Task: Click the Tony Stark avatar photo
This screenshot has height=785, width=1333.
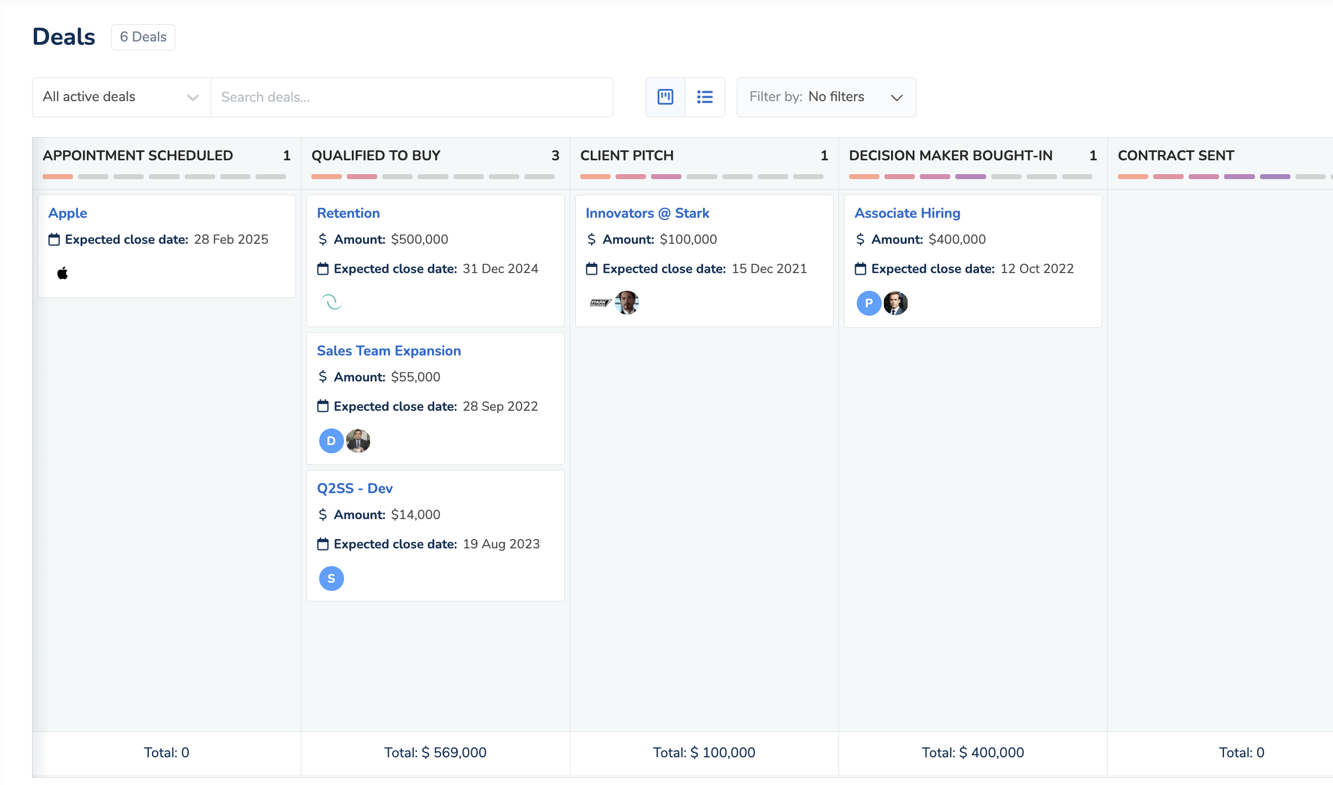Action: (x=627, y=303)
